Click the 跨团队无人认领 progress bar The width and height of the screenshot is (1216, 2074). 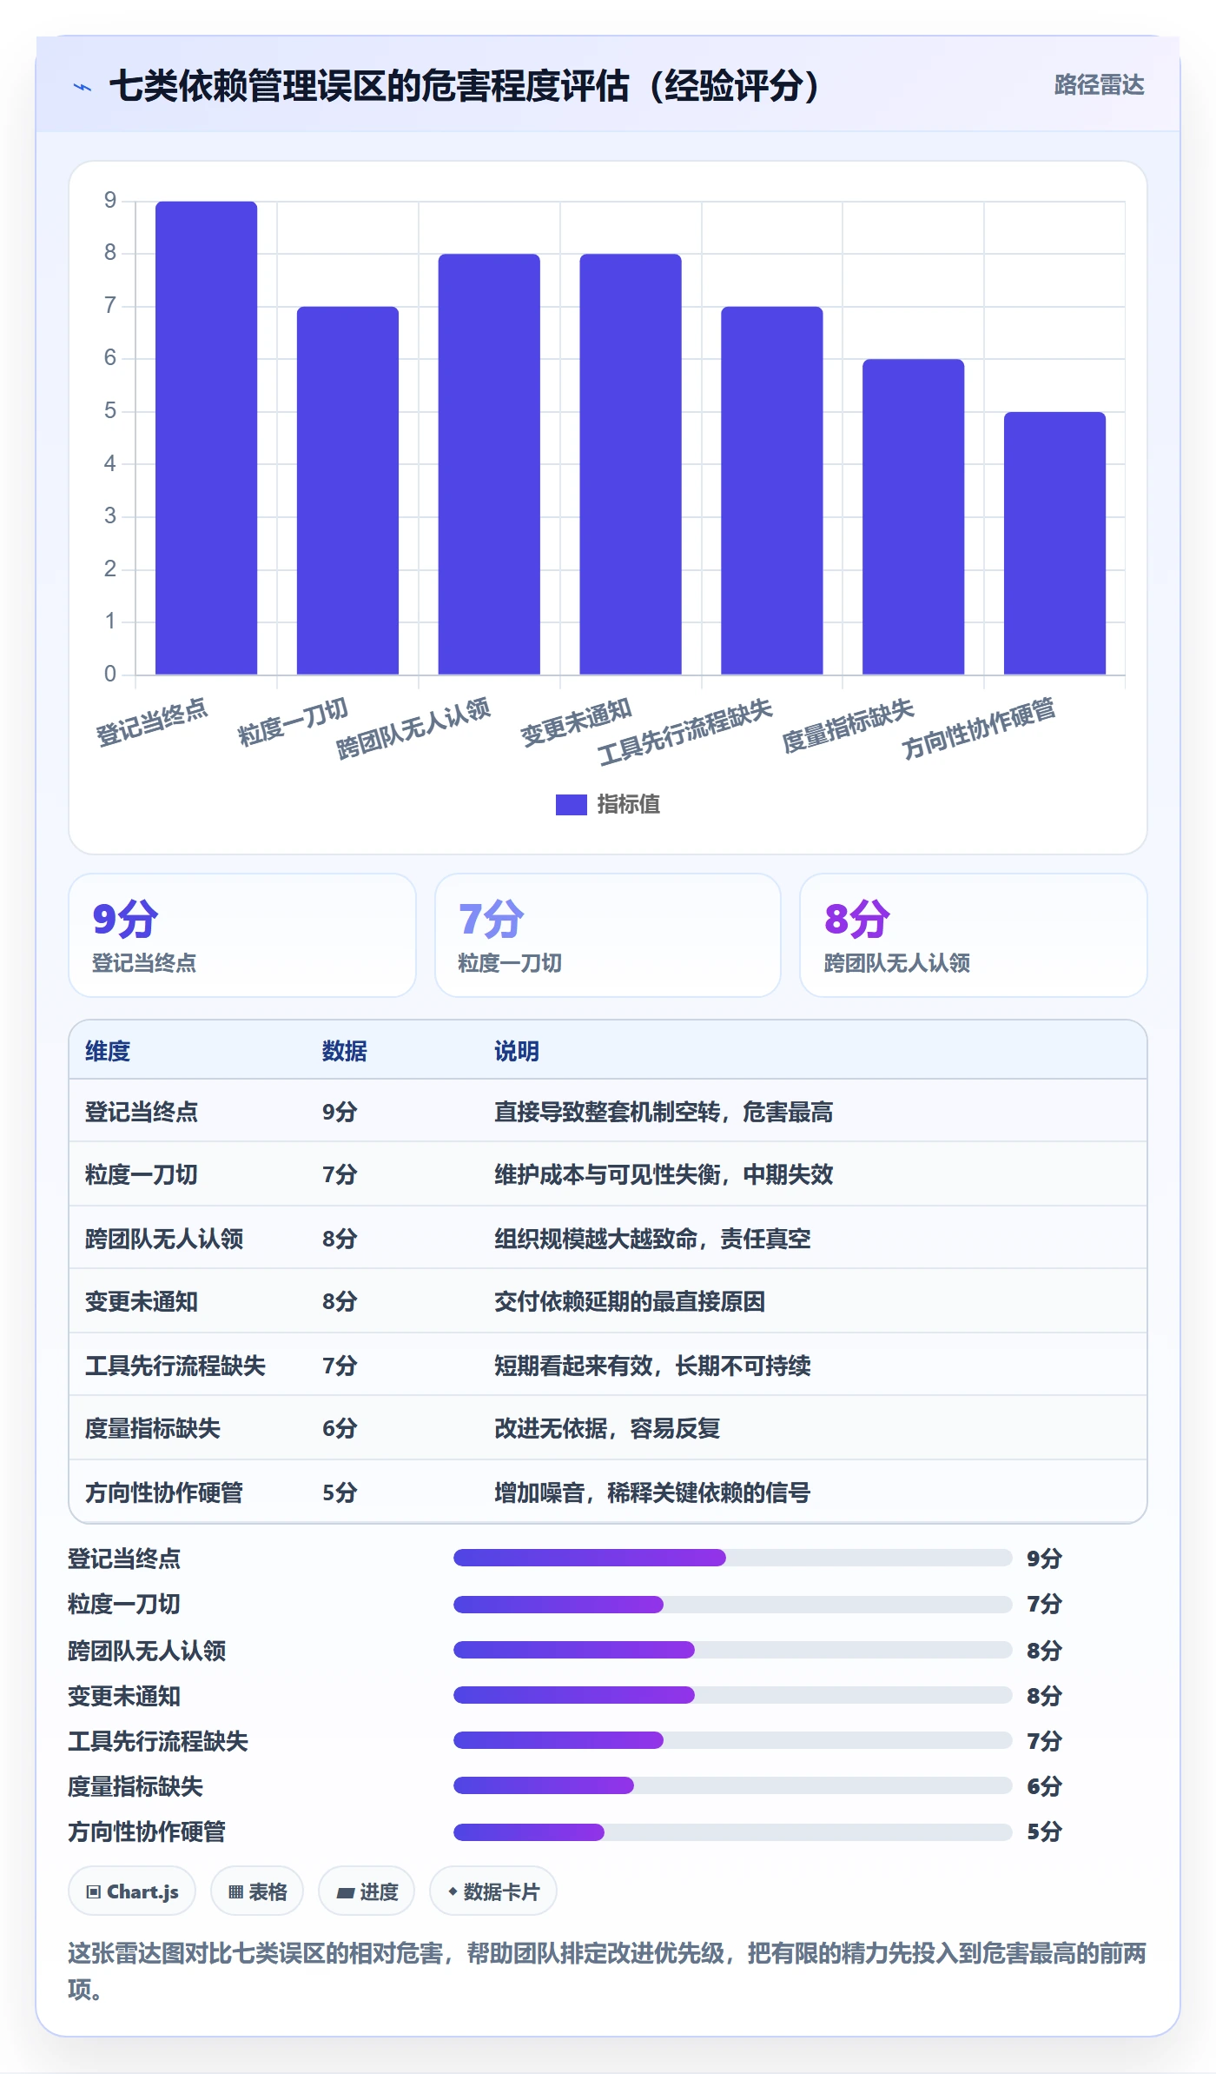pos(733,1650)
